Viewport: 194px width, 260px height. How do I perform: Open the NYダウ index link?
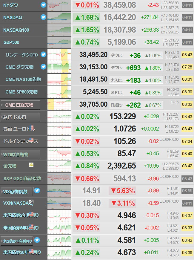11,5
